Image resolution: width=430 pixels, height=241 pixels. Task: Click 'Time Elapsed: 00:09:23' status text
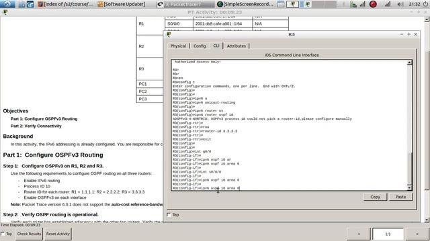[x=20, y=225]
